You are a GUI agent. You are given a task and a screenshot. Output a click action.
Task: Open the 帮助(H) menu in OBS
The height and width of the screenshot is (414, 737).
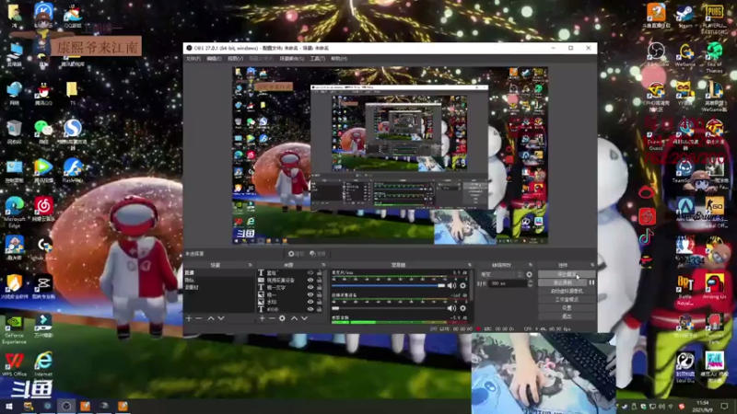339,59
